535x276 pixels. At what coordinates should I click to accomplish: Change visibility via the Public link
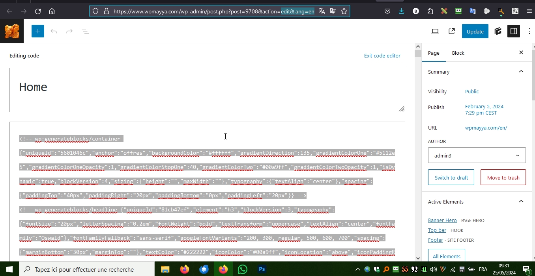(x=472, y=91)
